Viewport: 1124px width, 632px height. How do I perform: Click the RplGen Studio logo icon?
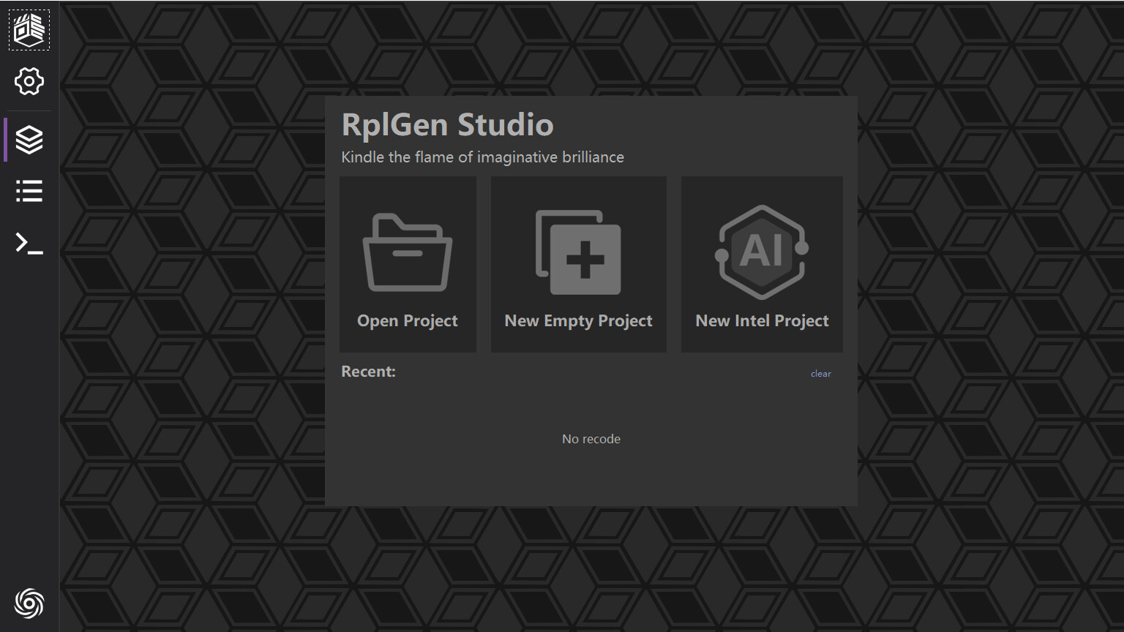[29, 29]
